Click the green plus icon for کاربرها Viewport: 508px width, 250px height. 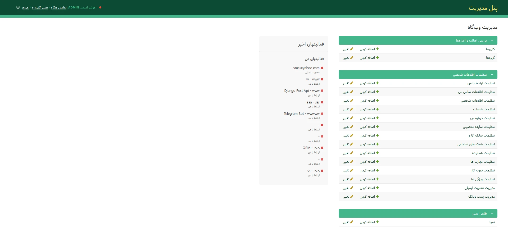click(x=377, y=49)
